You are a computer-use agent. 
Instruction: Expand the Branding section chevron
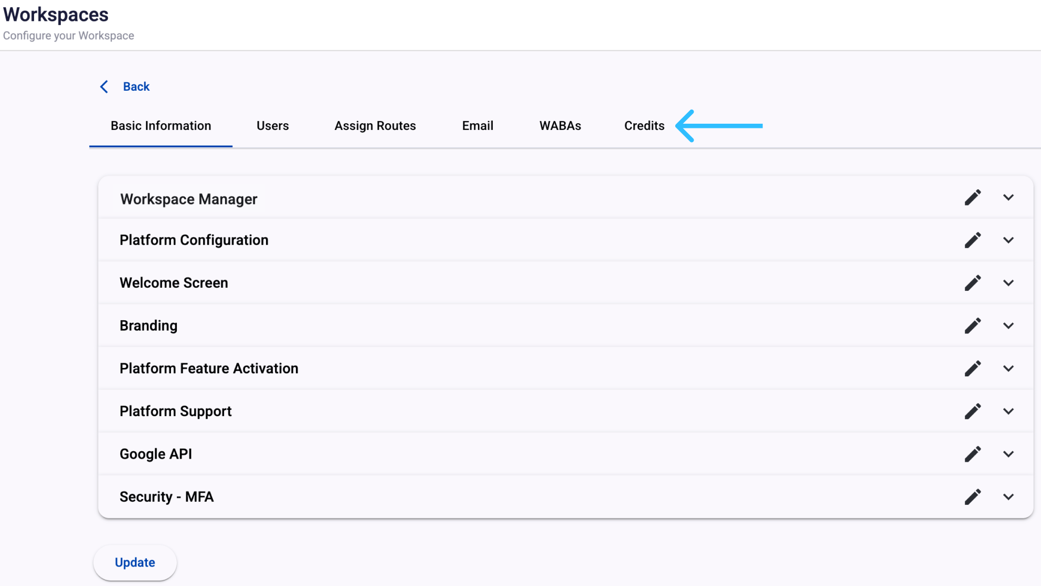[x=1008, y=325]
